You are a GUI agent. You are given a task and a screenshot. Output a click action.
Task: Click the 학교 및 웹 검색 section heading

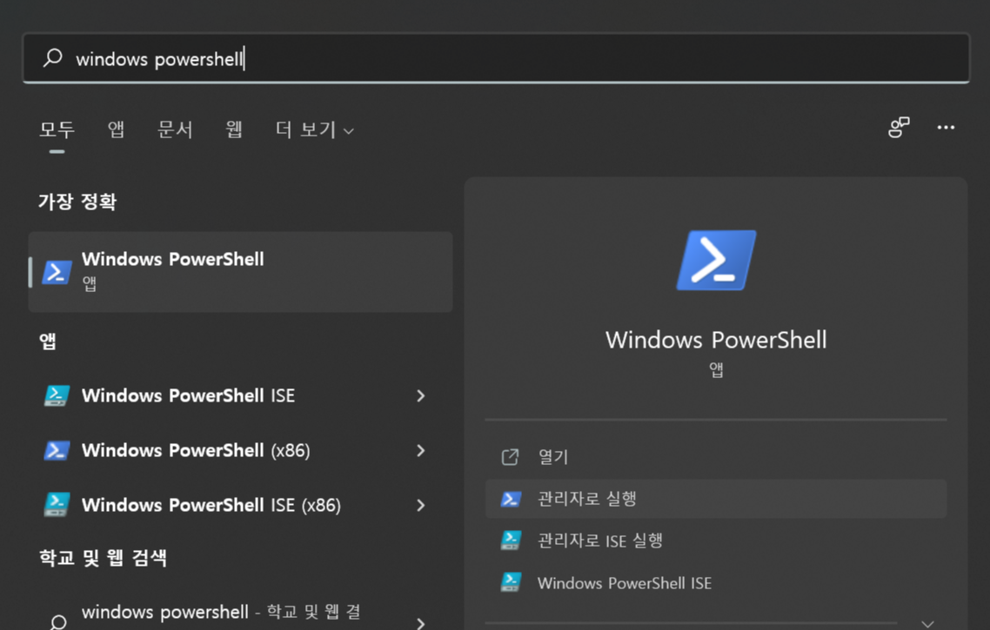pyautogui.click(x=103, y=558)
